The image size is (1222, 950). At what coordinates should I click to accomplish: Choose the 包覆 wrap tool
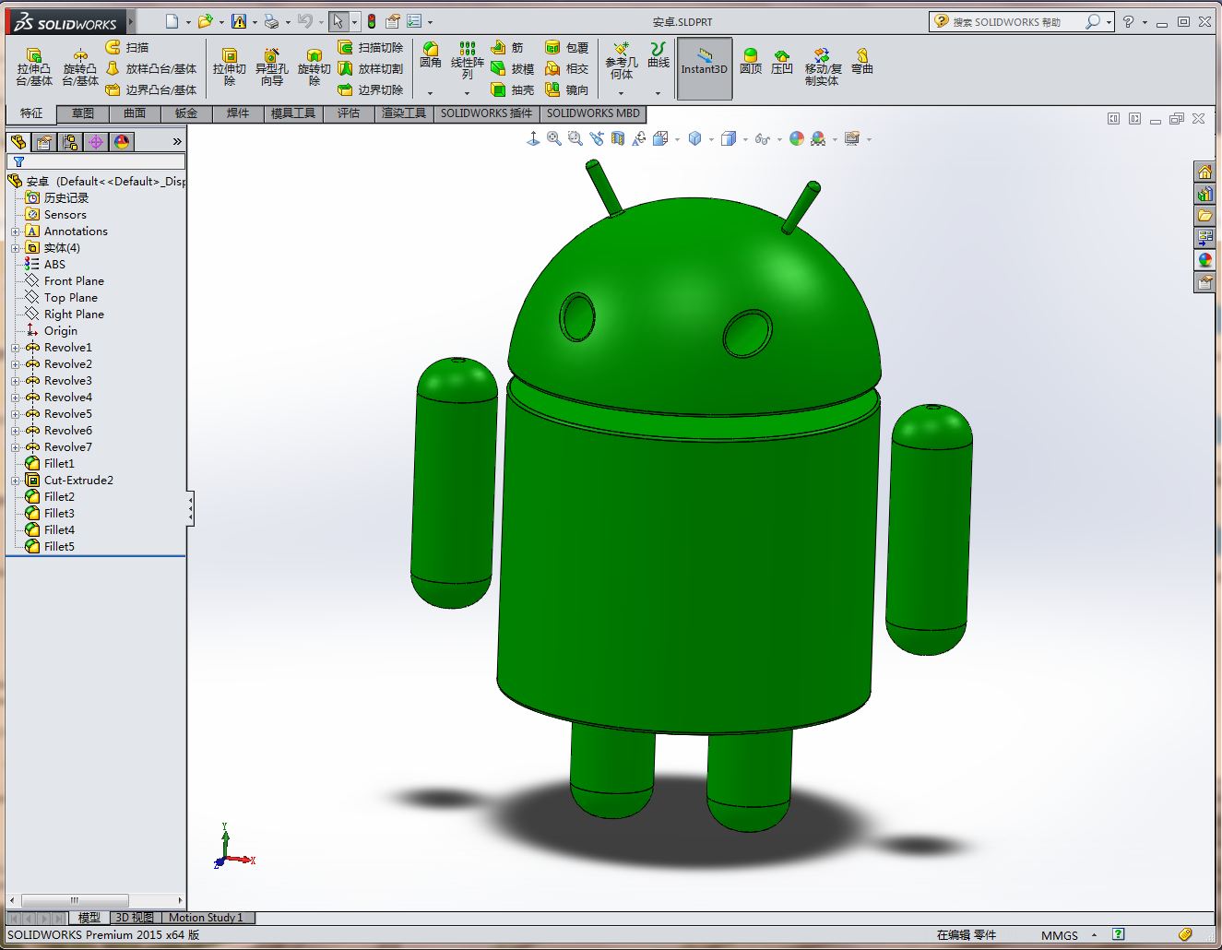(567, 47)
